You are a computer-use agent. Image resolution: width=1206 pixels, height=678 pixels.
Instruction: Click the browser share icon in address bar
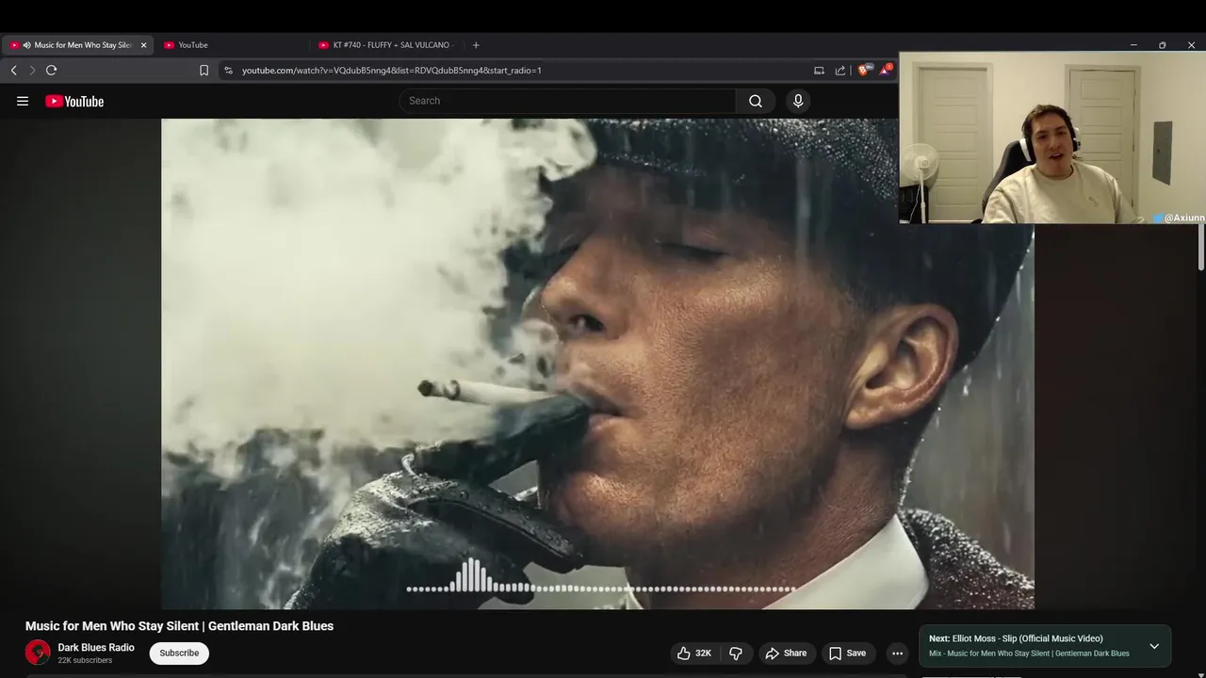tap(840, 71)
